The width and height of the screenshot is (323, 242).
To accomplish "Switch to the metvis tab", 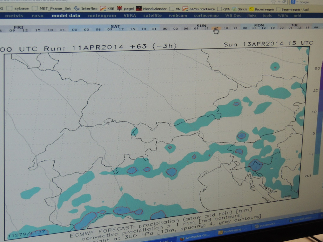I will click(14, 15).
